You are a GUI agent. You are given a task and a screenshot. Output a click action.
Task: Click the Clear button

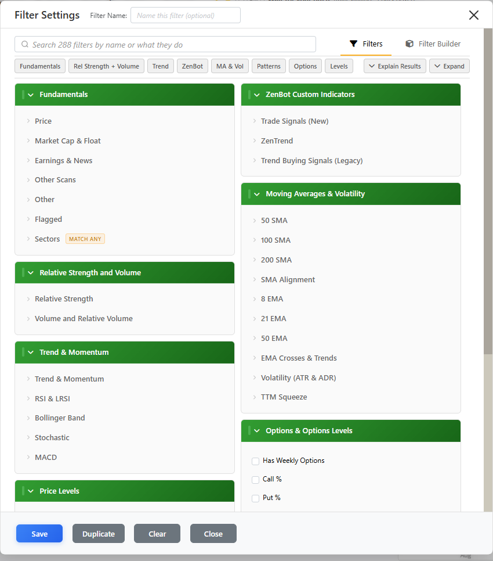click(157, 534)
